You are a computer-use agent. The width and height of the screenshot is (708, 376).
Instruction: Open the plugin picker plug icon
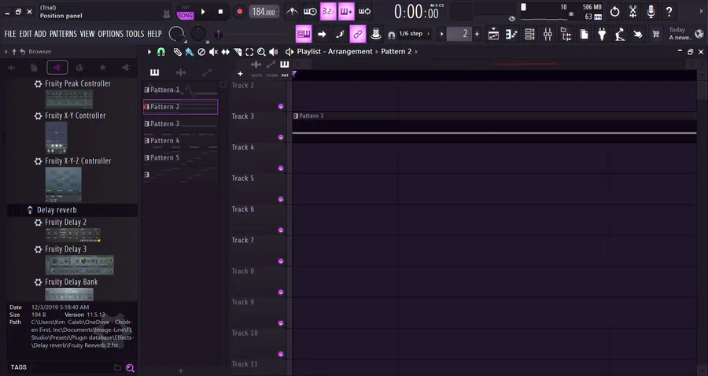(x=602, y=34)
